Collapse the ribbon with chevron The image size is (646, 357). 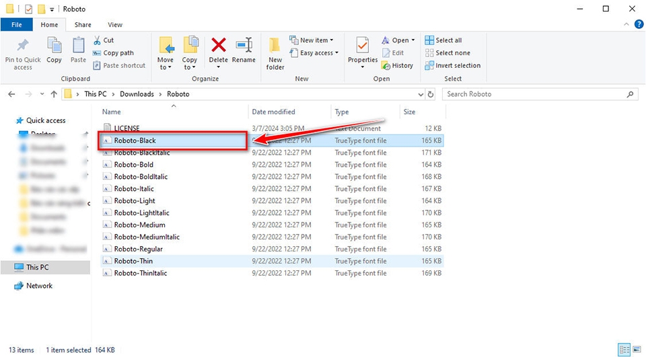pos(626,24)
